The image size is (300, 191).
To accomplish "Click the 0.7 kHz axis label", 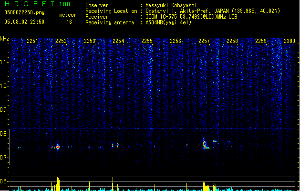I will point(4,158).
